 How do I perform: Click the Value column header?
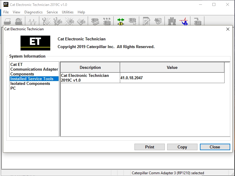point(172,67)
